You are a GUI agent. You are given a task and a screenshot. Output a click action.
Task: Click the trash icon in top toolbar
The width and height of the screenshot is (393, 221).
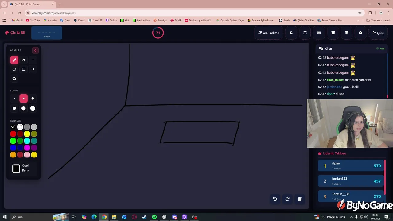347,33
